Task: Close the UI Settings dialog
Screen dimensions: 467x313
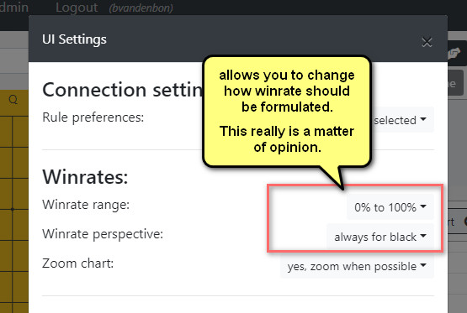Action: point(427,42)
